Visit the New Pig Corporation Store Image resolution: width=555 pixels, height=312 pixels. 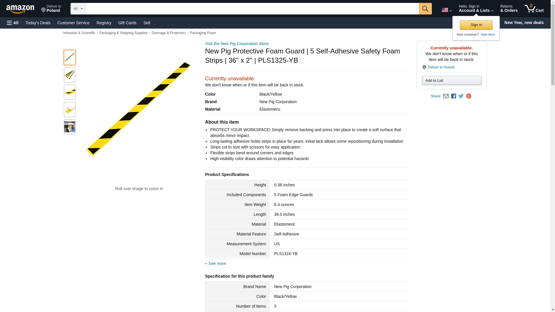click(236, 44)
